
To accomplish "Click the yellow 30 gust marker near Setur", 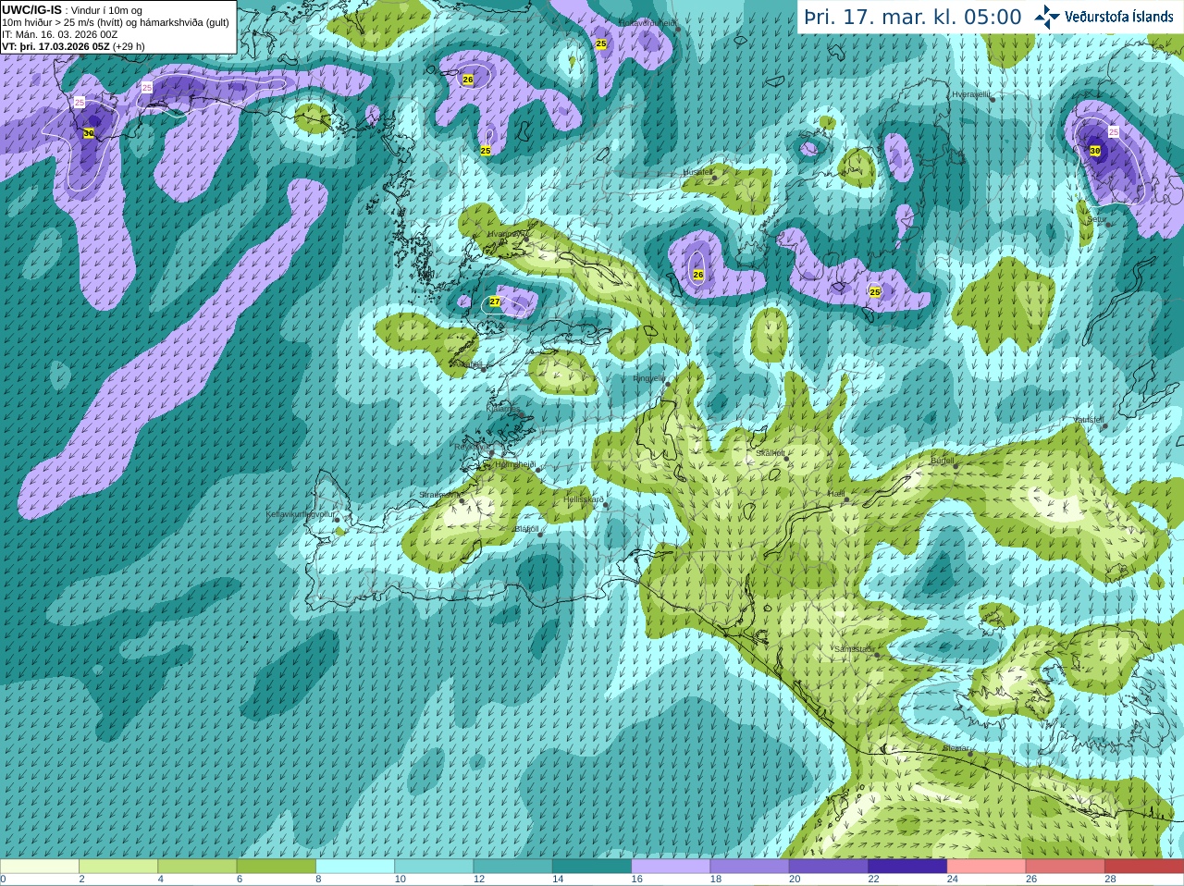I will [x=1095, y=151].
